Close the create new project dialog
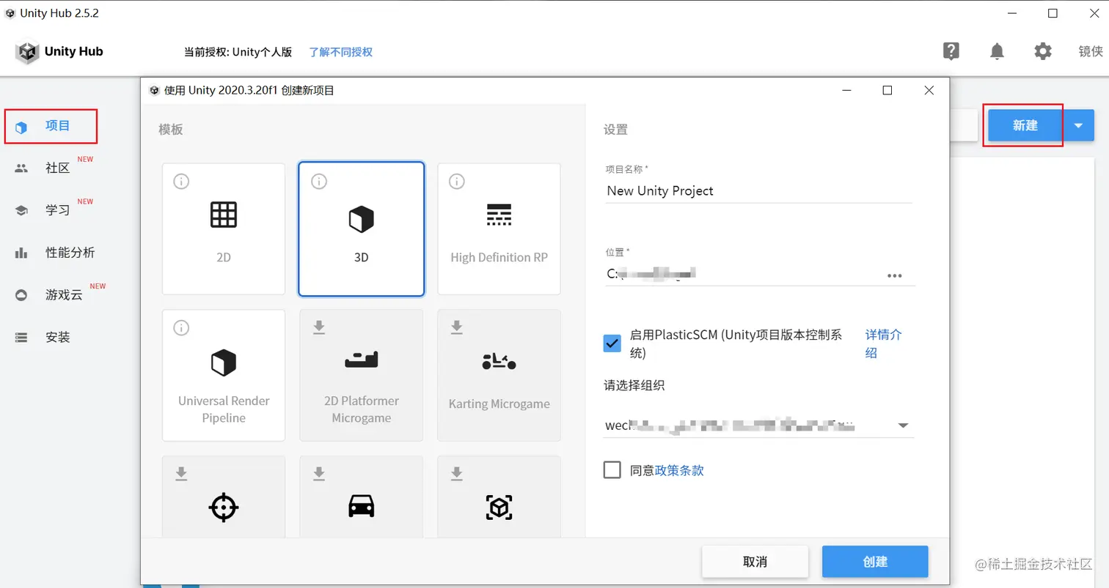 [929, 90]
